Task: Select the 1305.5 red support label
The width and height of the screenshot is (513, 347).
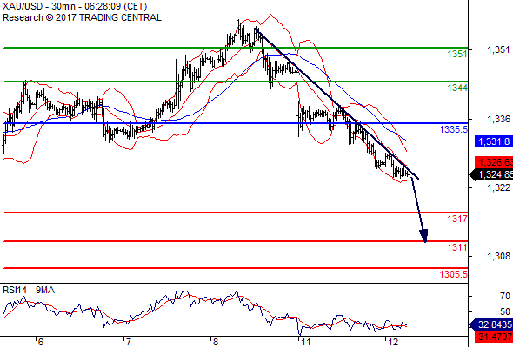Action: 454,274
